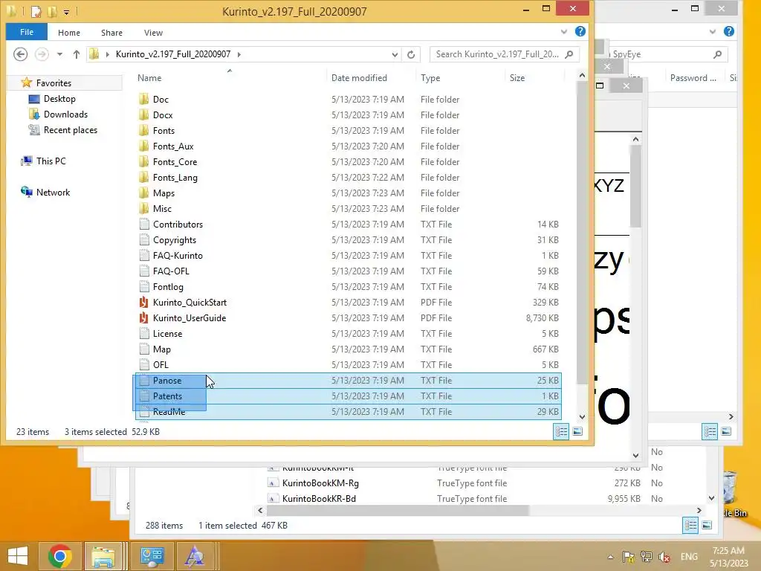The height and width of the screenshot is (571, 761).
Task: Show hidden tray icons arrow
Action: tap(611, 557)
